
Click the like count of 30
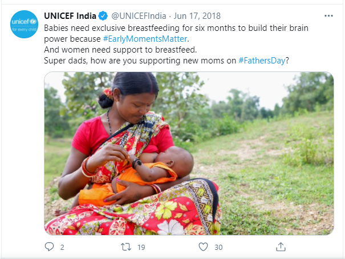tap(218, 247)
